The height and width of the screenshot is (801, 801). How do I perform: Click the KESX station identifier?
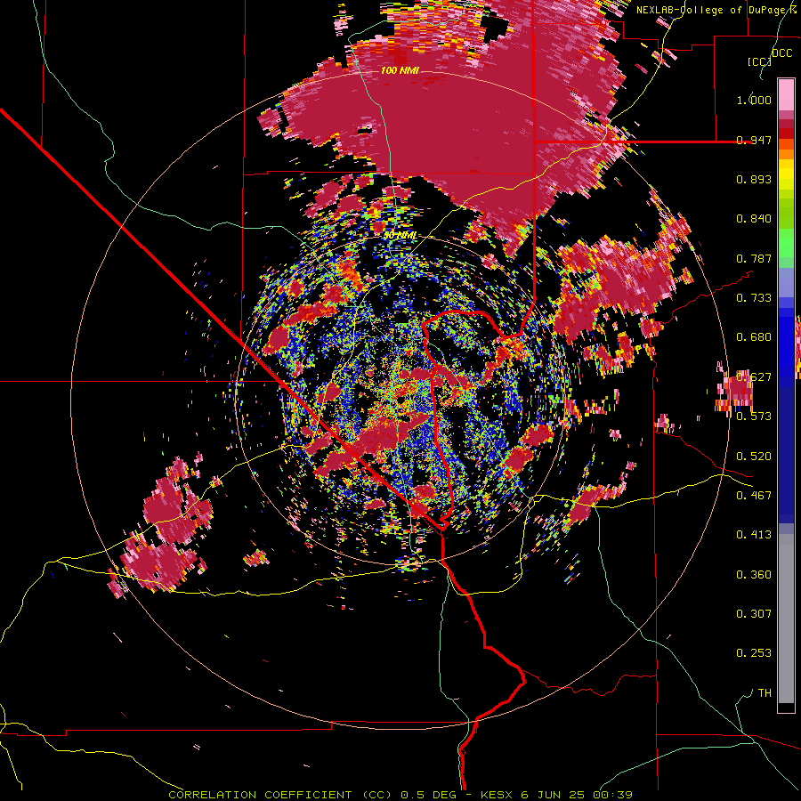497,795
